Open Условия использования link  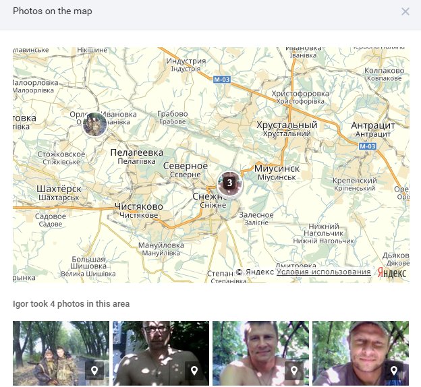click(324, 272)
